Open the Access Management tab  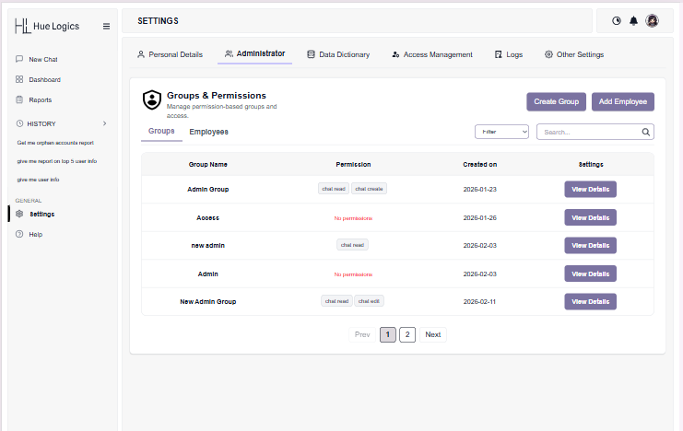coord(432,54)
